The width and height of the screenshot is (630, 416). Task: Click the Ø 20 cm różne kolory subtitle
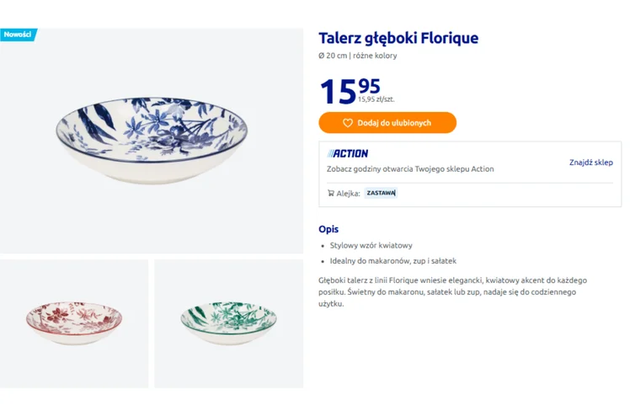[x=357, y=56]
